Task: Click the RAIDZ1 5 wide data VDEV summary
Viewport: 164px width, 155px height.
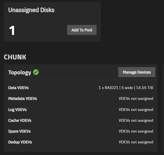Action: pos(126,88)
